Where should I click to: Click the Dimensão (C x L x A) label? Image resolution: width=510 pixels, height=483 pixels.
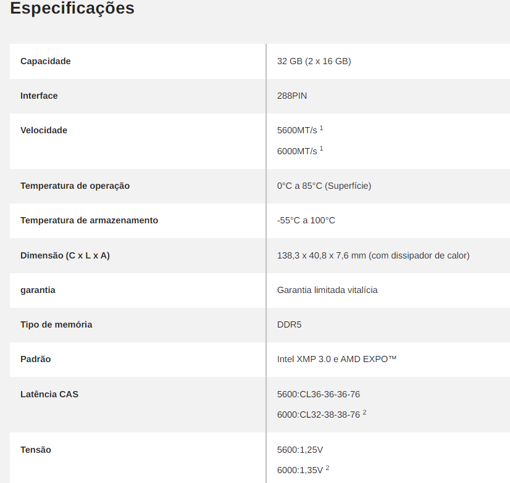pyautogui.click(x=65, y=255)
